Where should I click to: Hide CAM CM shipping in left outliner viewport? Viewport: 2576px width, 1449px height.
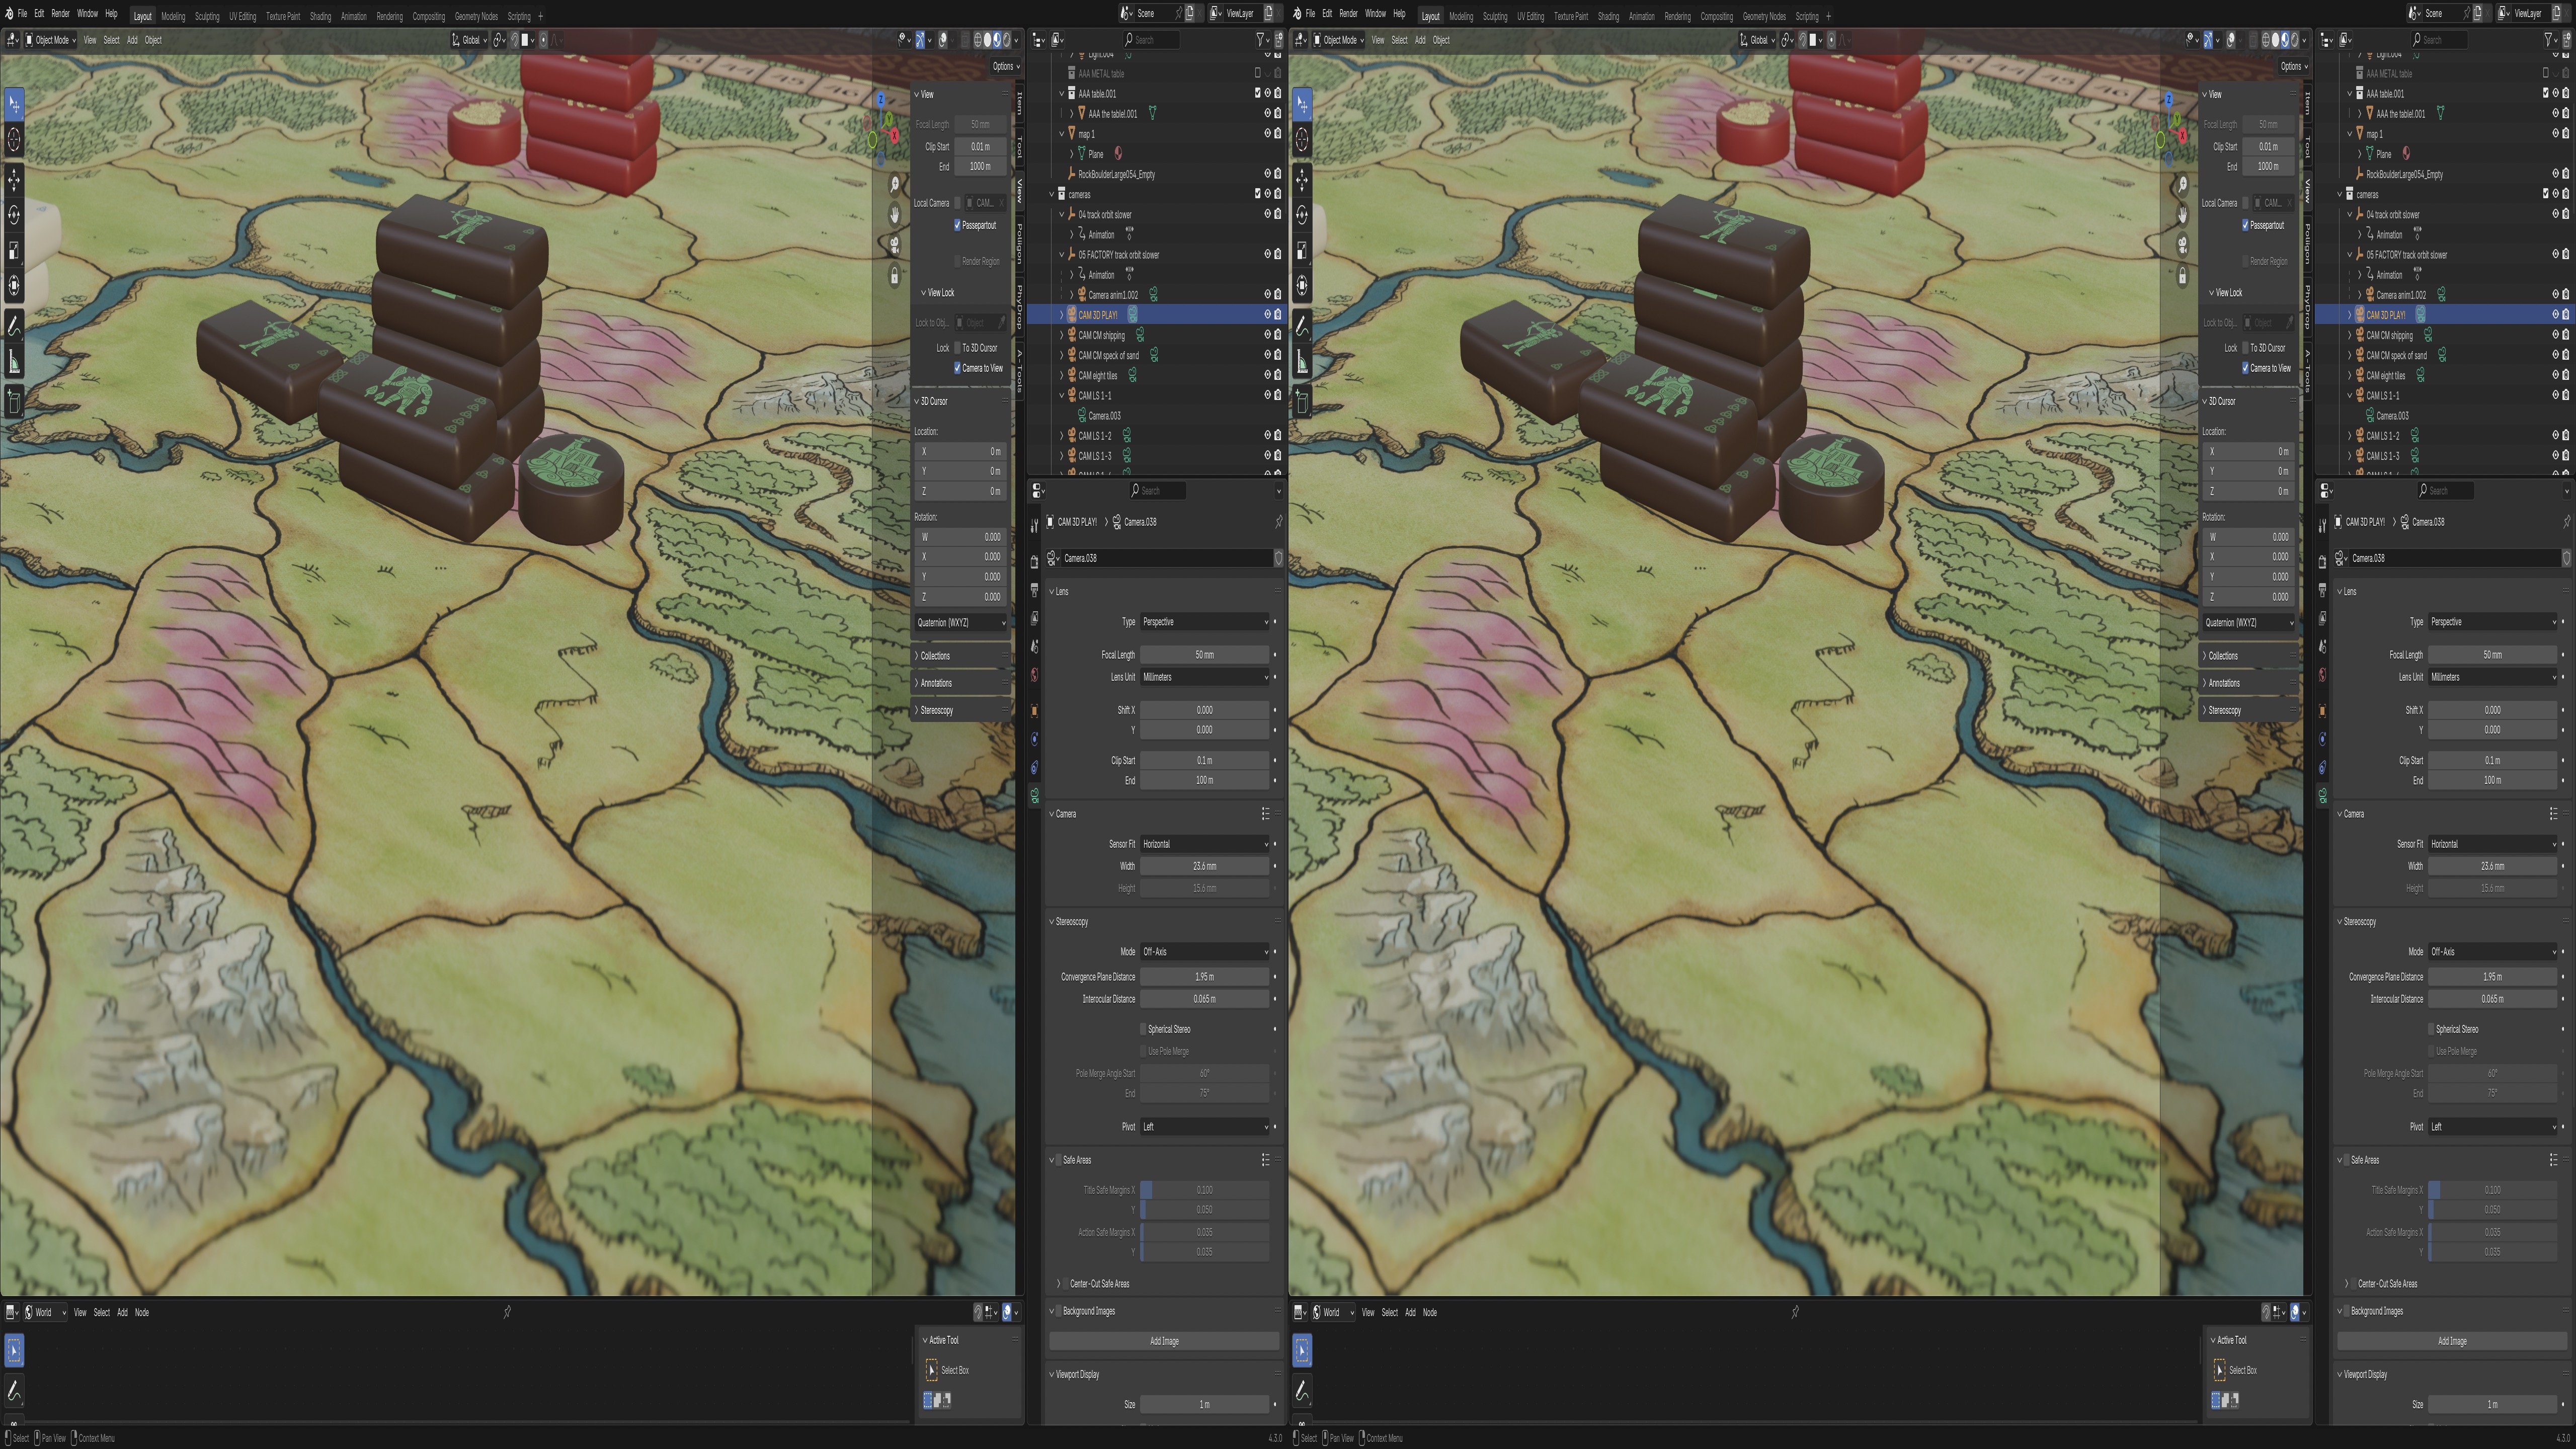tap(1267, 335)
